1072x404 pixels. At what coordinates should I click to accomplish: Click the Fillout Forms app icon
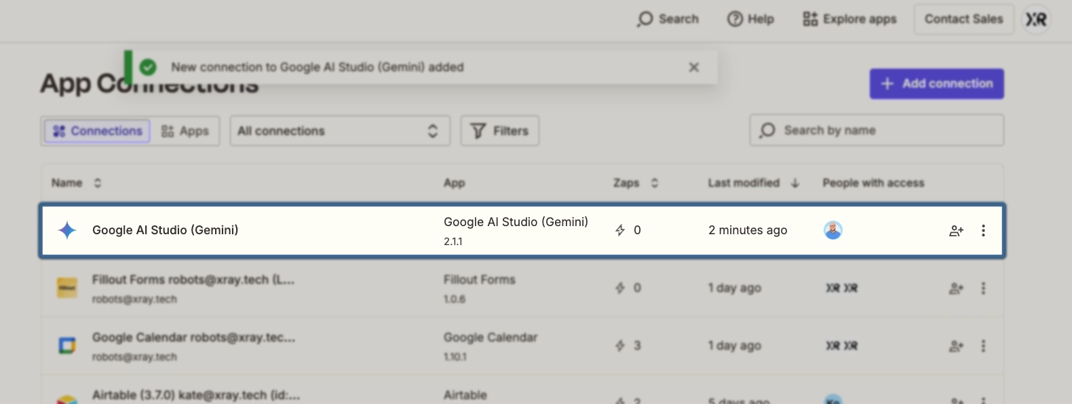(67, 288)
